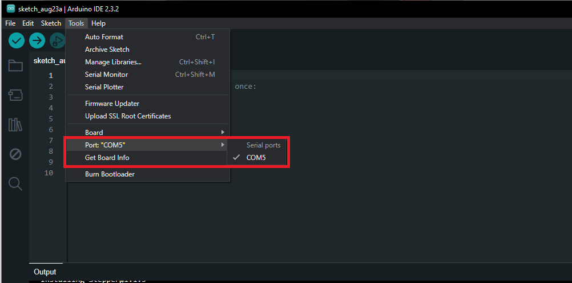The image size is (572, 283).
Task: Open the Sketch menu
Action: coord(51,23)
